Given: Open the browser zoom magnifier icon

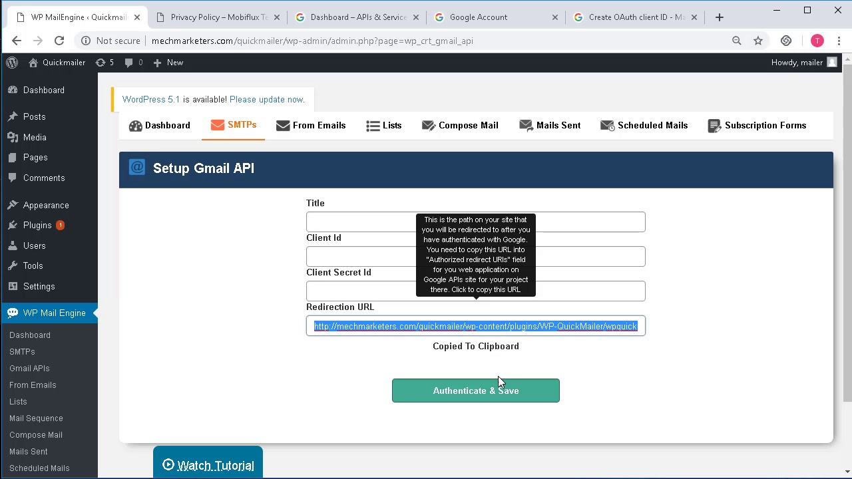Looking at the screenshot, I should pos(737,41).
